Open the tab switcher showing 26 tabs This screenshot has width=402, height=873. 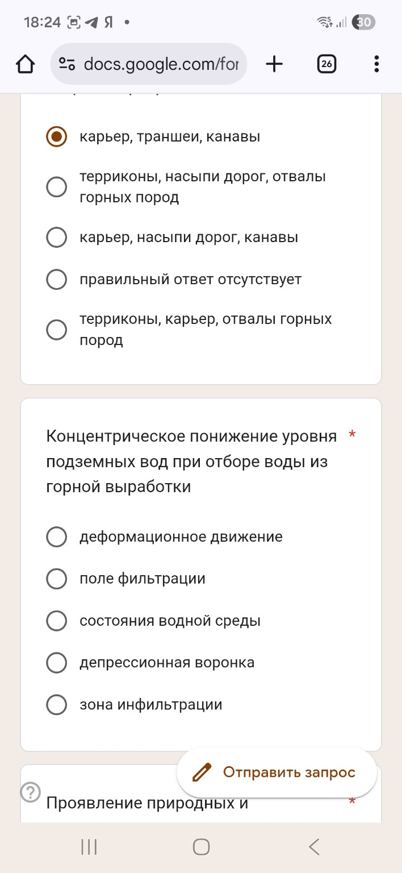tap(326, 64)
